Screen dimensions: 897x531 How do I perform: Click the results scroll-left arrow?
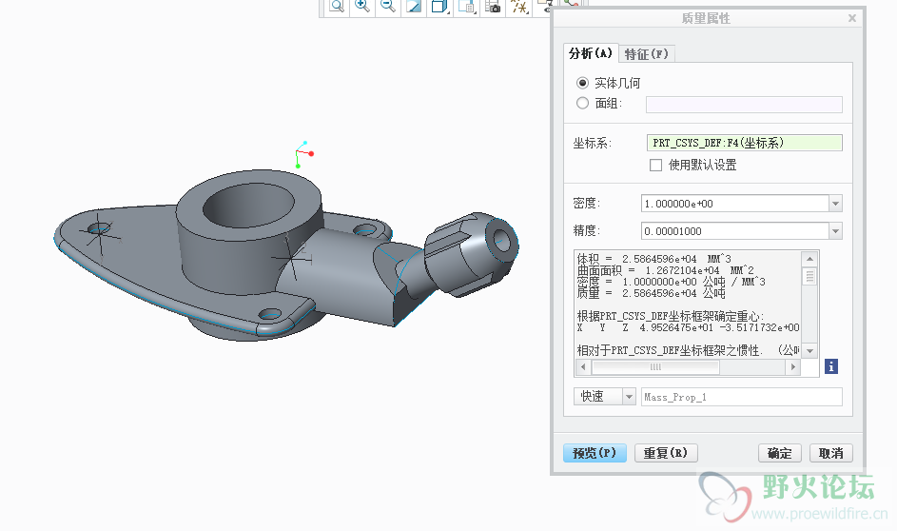pos(583,366)
